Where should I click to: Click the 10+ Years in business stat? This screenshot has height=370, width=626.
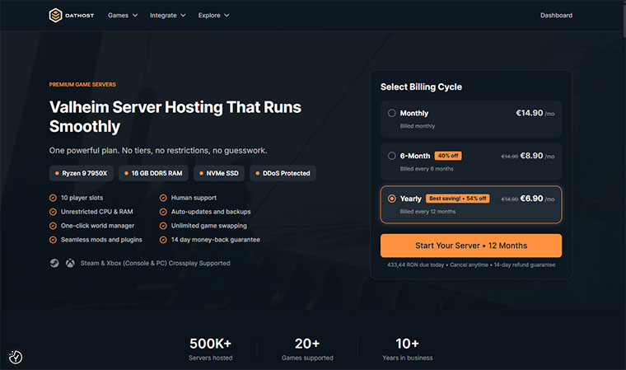pyautogui.click(x=407, y=349)
